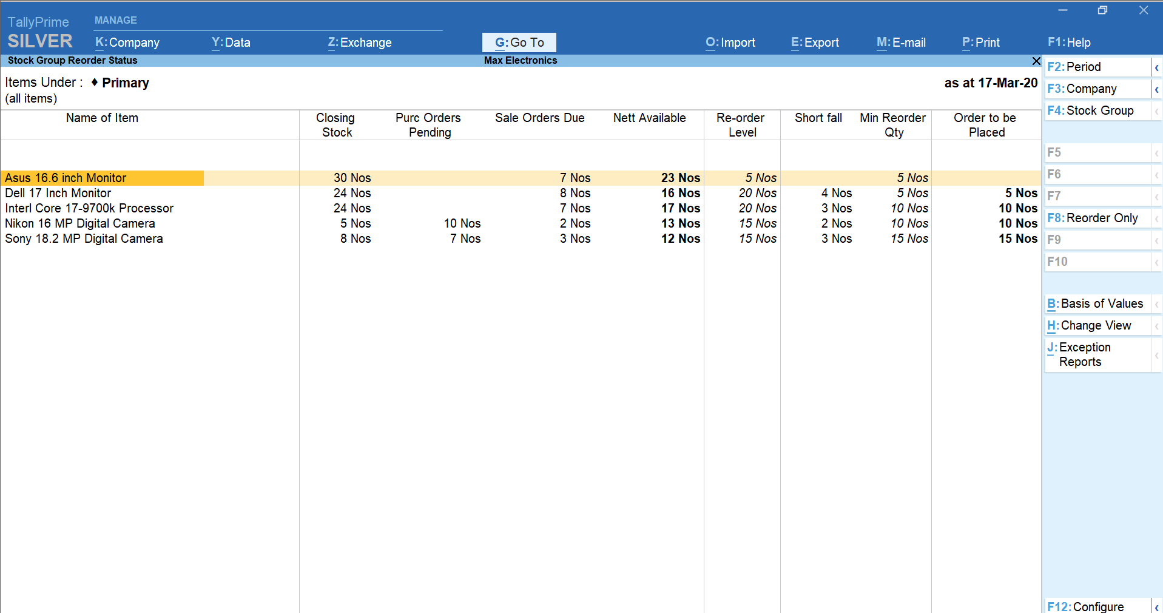Open the P Print menu

980,42
